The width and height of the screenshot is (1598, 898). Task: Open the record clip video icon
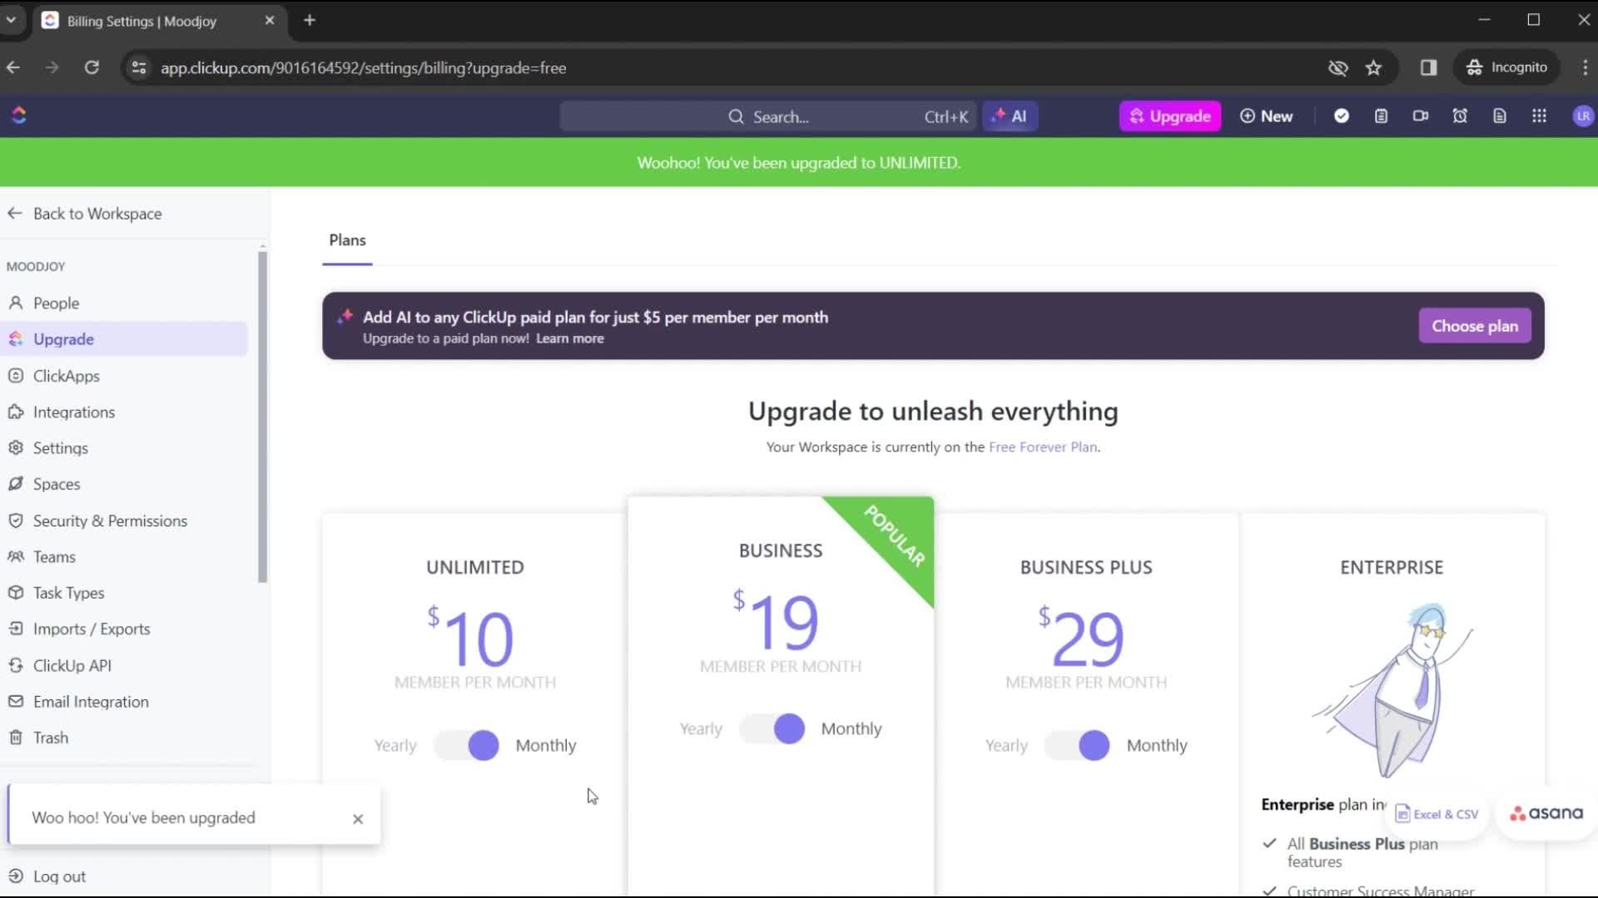1421,116
